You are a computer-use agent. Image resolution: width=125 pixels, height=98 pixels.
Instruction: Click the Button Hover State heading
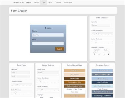coord(75,89)
